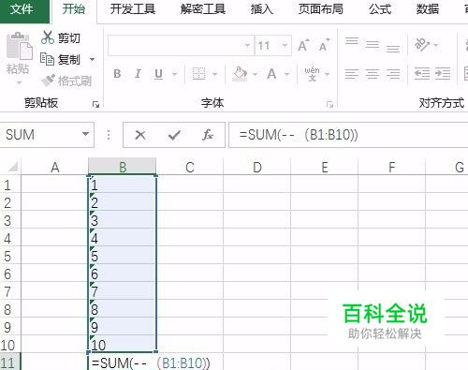Decrease indent
The image size is (468, 370).
422,74
